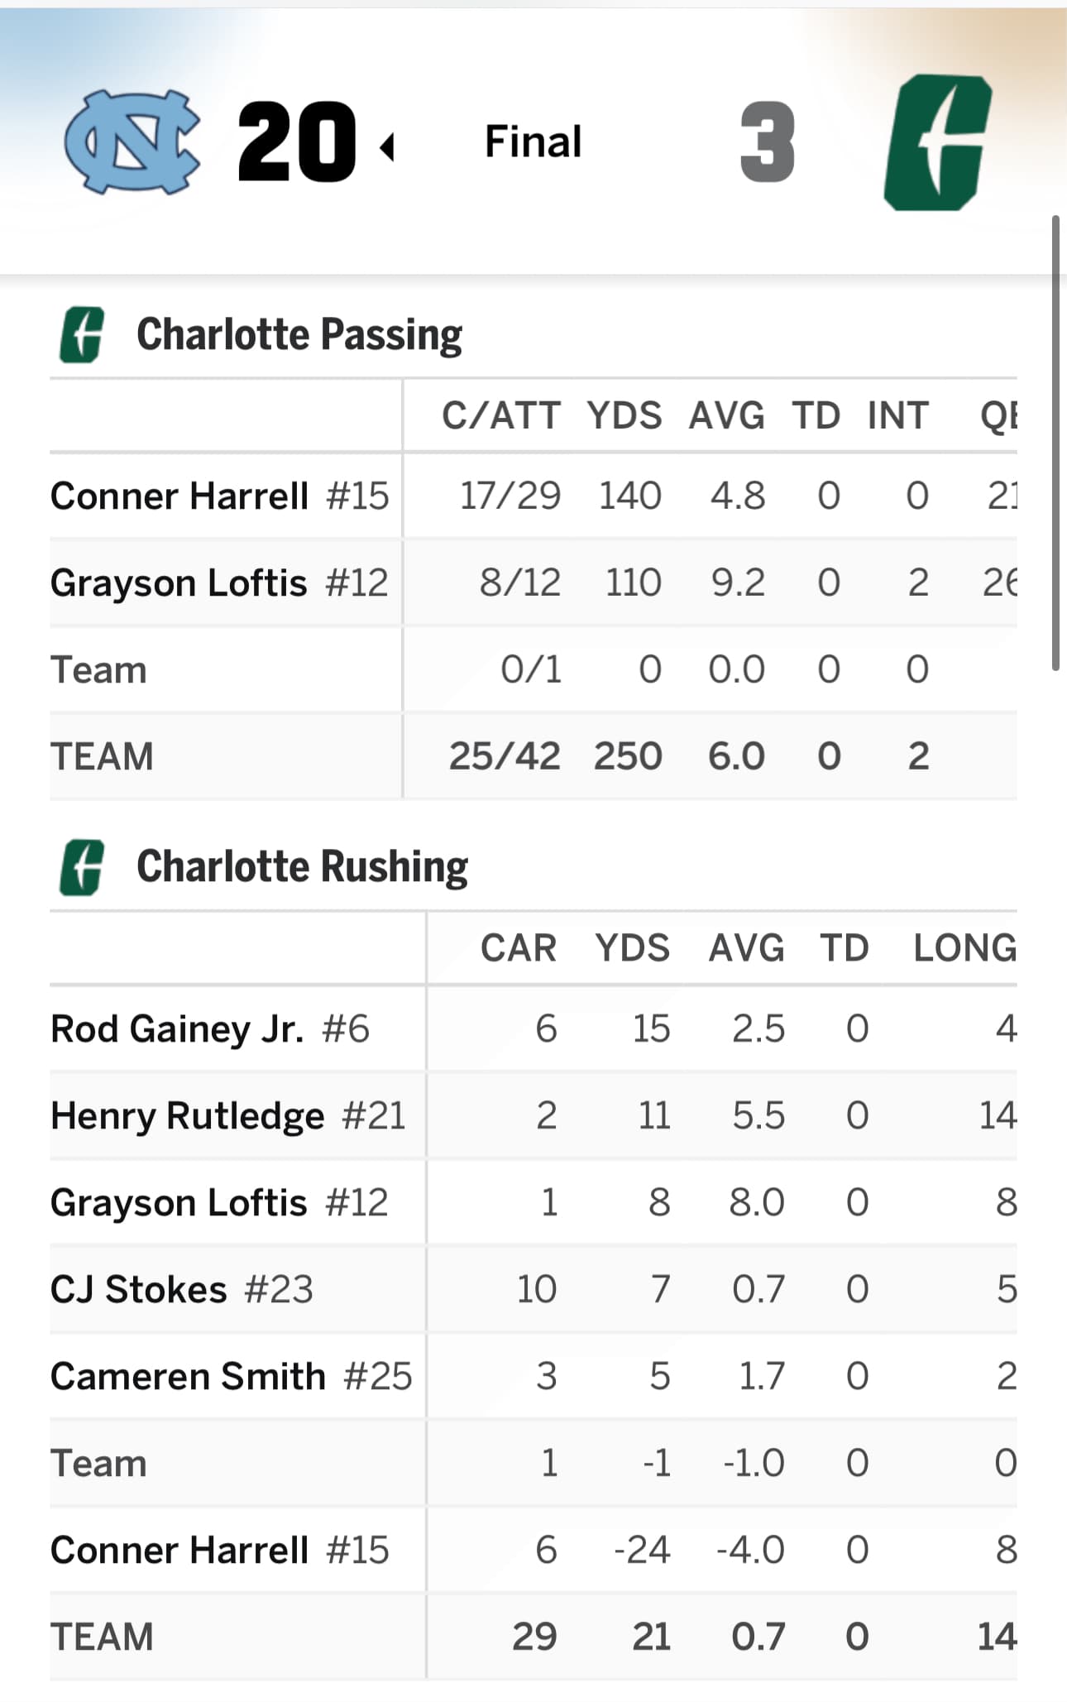Open Conner Harrell's rushing player link
This screenshot has width=1067, height=1702.
point(179,1551)
